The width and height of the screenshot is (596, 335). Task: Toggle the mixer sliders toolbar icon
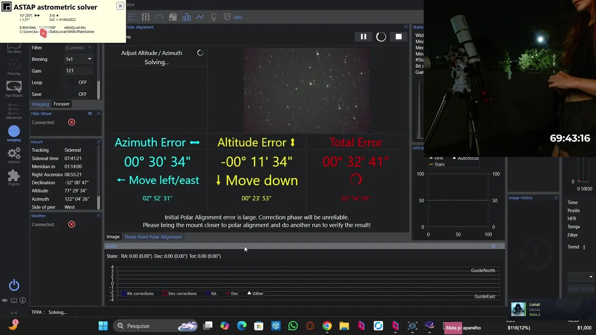(146, 17)
